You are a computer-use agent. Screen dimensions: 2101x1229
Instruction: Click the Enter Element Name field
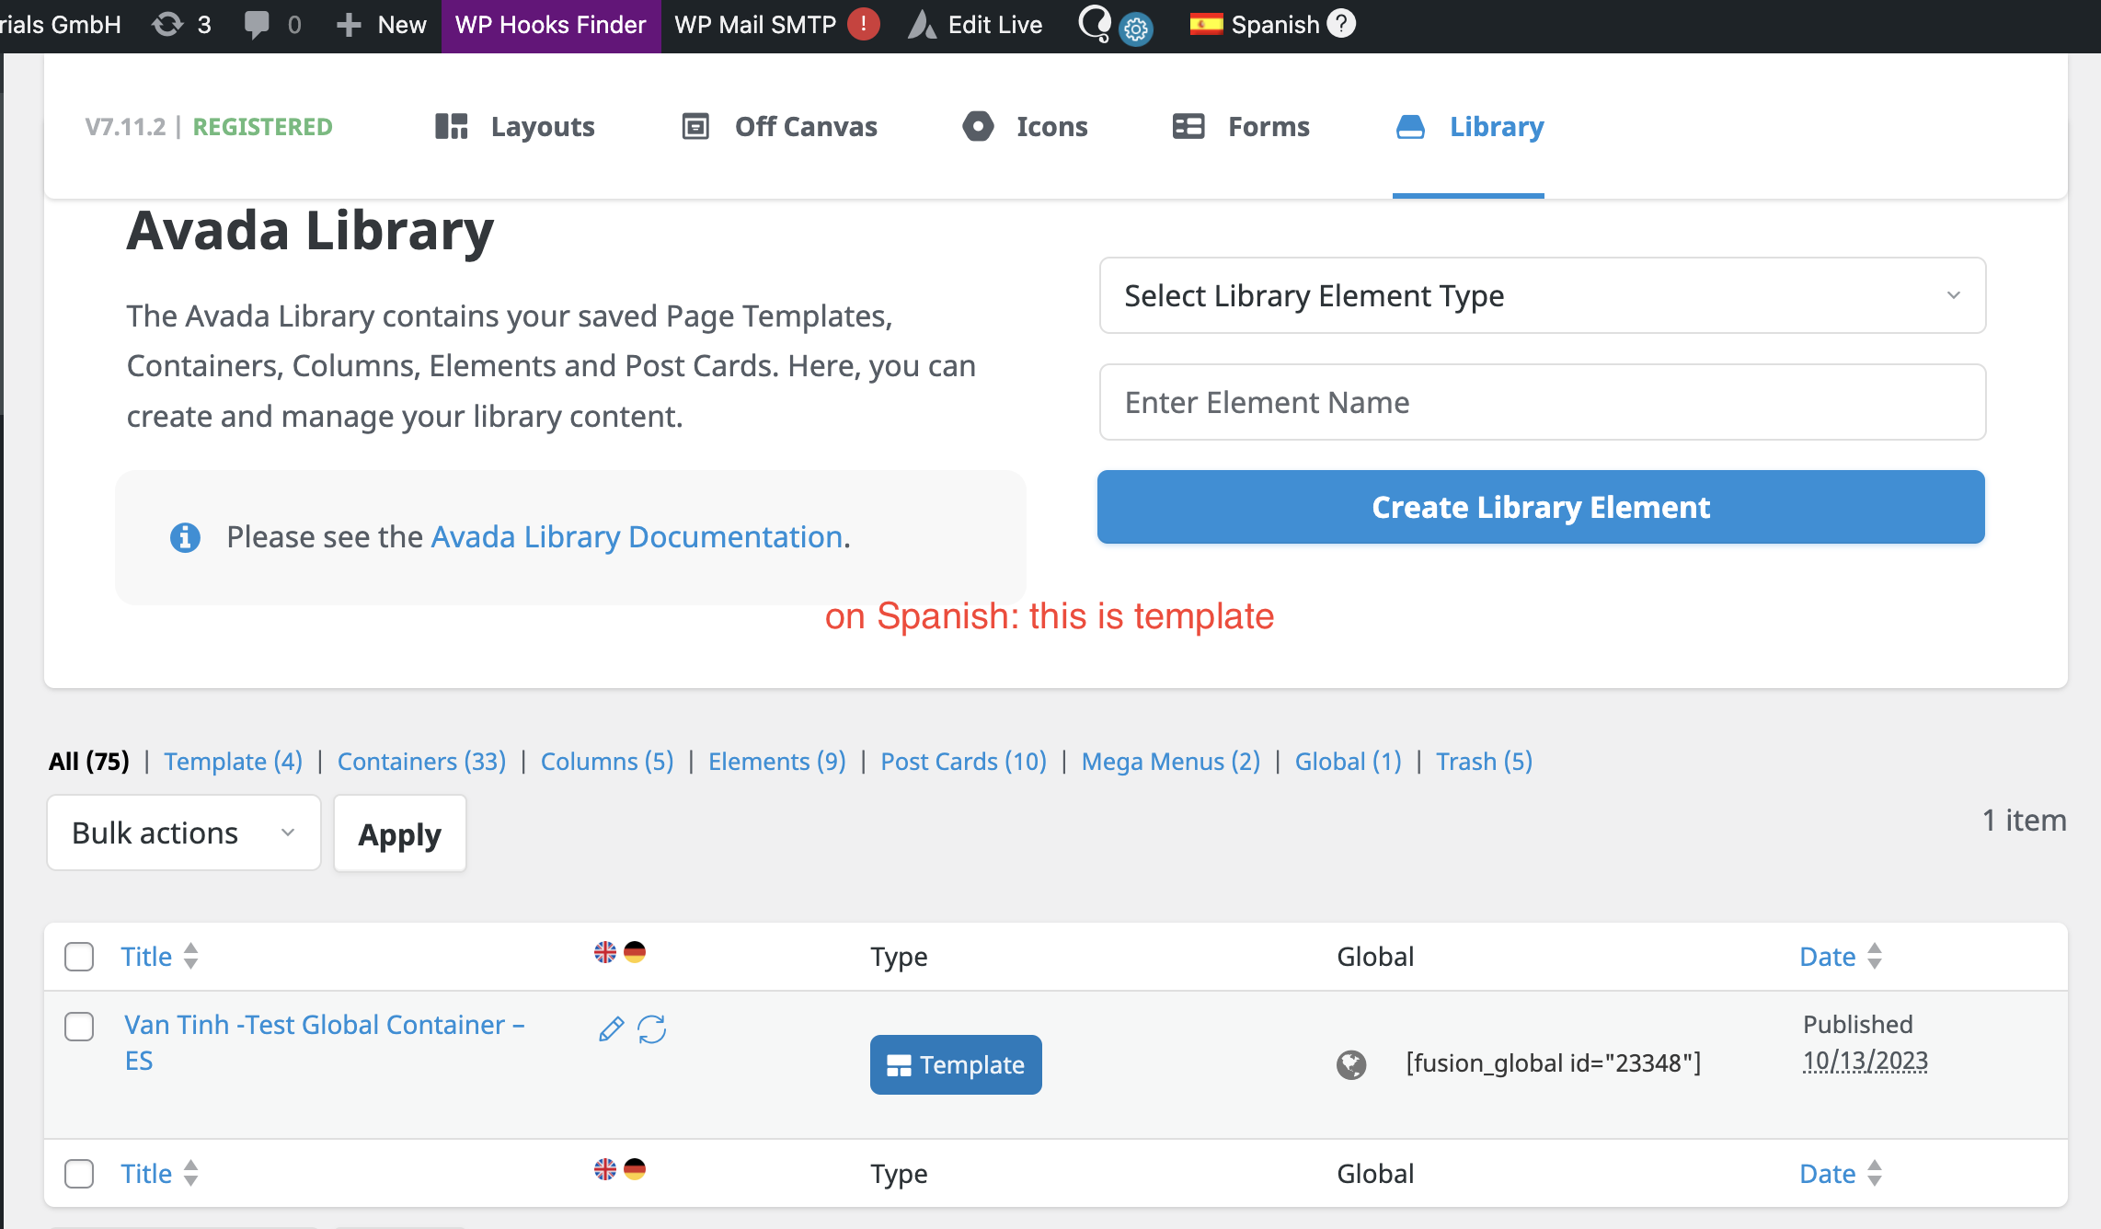(x=1543, y=402)
